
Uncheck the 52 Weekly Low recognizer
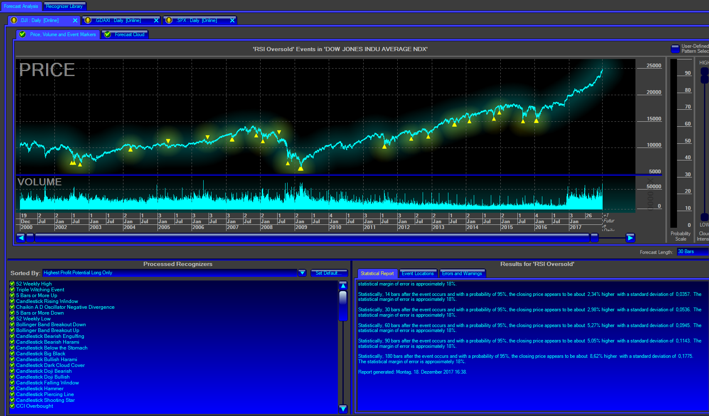point(12,319)
